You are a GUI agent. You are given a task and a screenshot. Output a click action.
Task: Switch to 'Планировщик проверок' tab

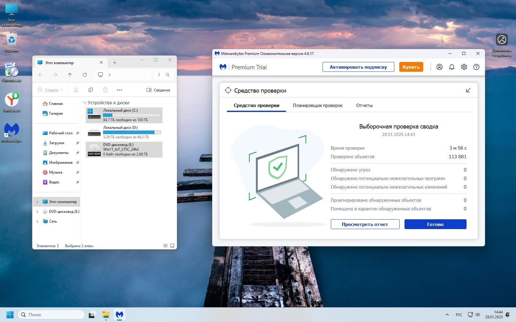click(318, 105)
